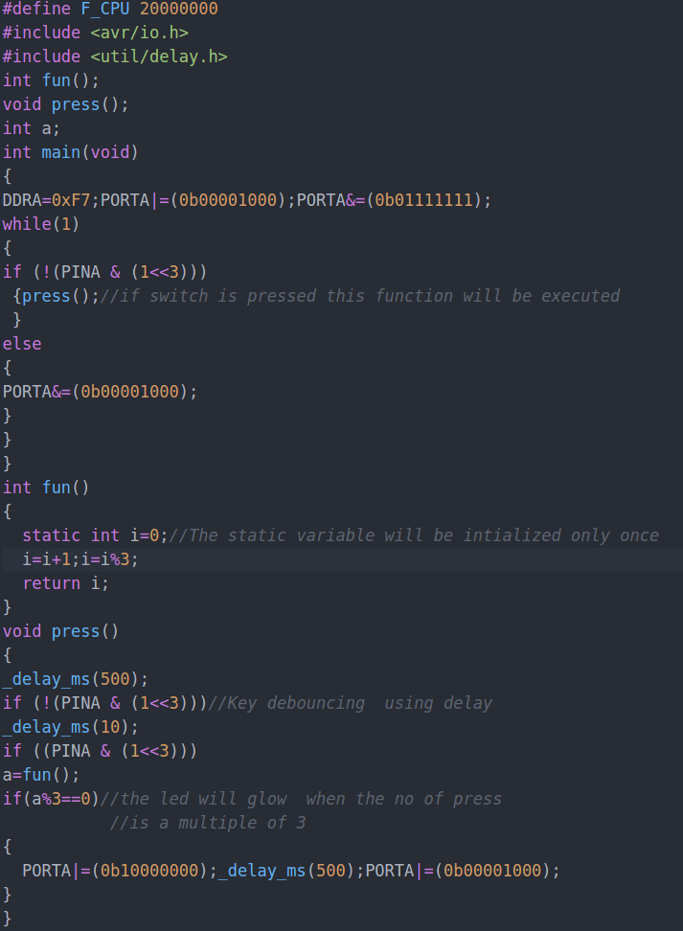
Task: Click the else keyword
Action: [x=22, y=344]
